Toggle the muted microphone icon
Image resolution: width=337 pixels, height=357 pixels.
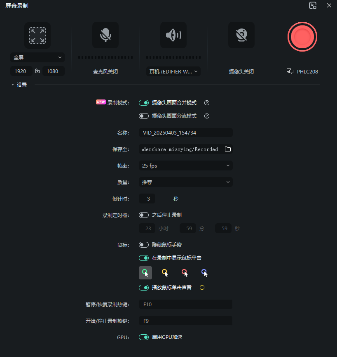(105, 35)
